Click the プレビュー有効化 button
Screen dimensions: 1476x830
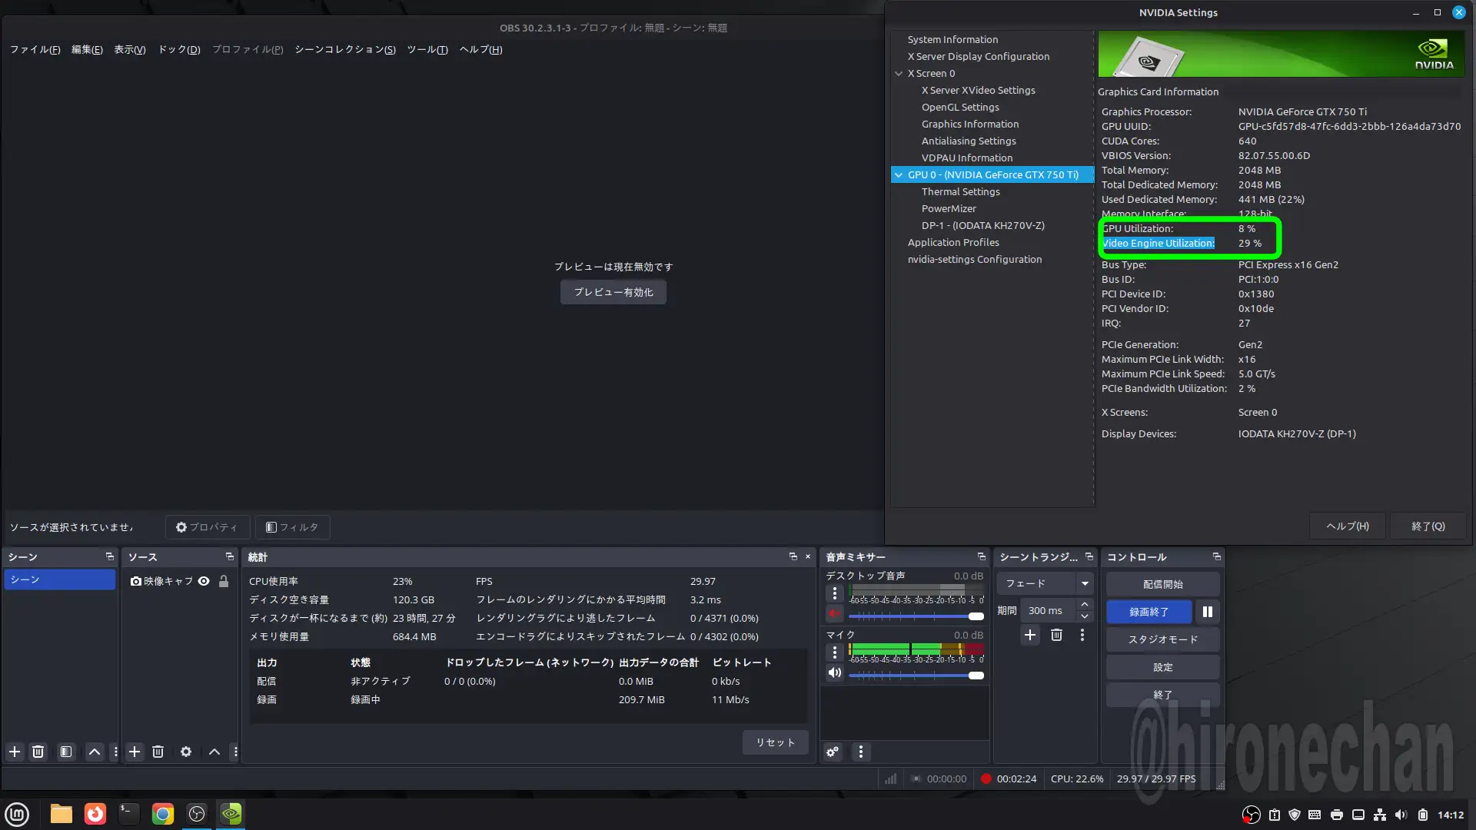coord(613,292)
